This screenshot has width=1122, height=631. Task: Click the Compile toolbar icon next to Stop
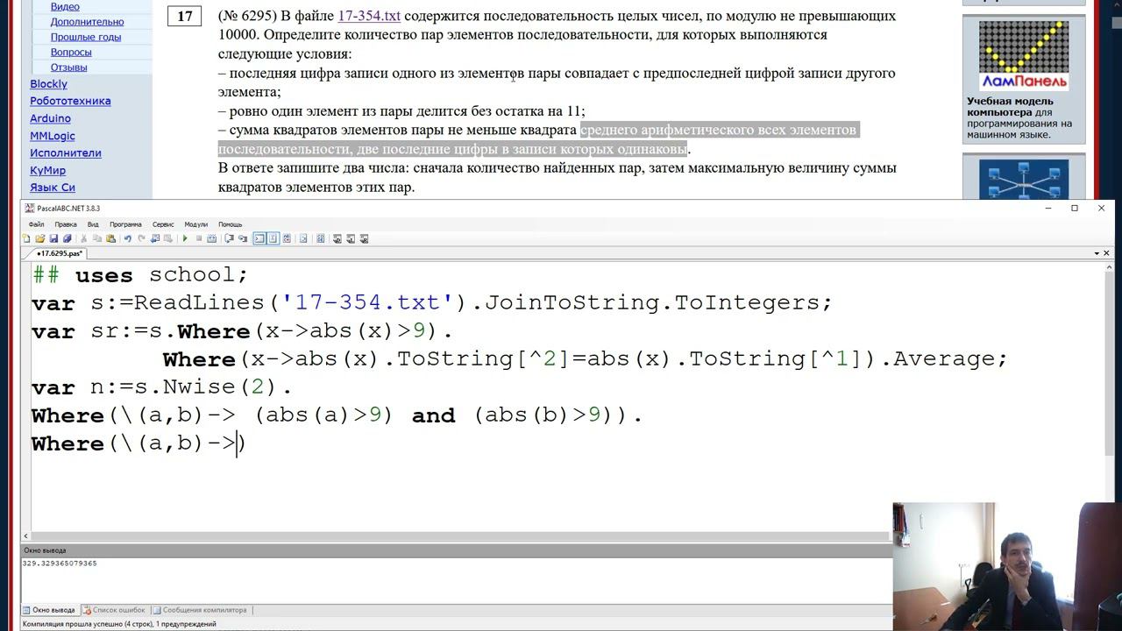[211, 238]
